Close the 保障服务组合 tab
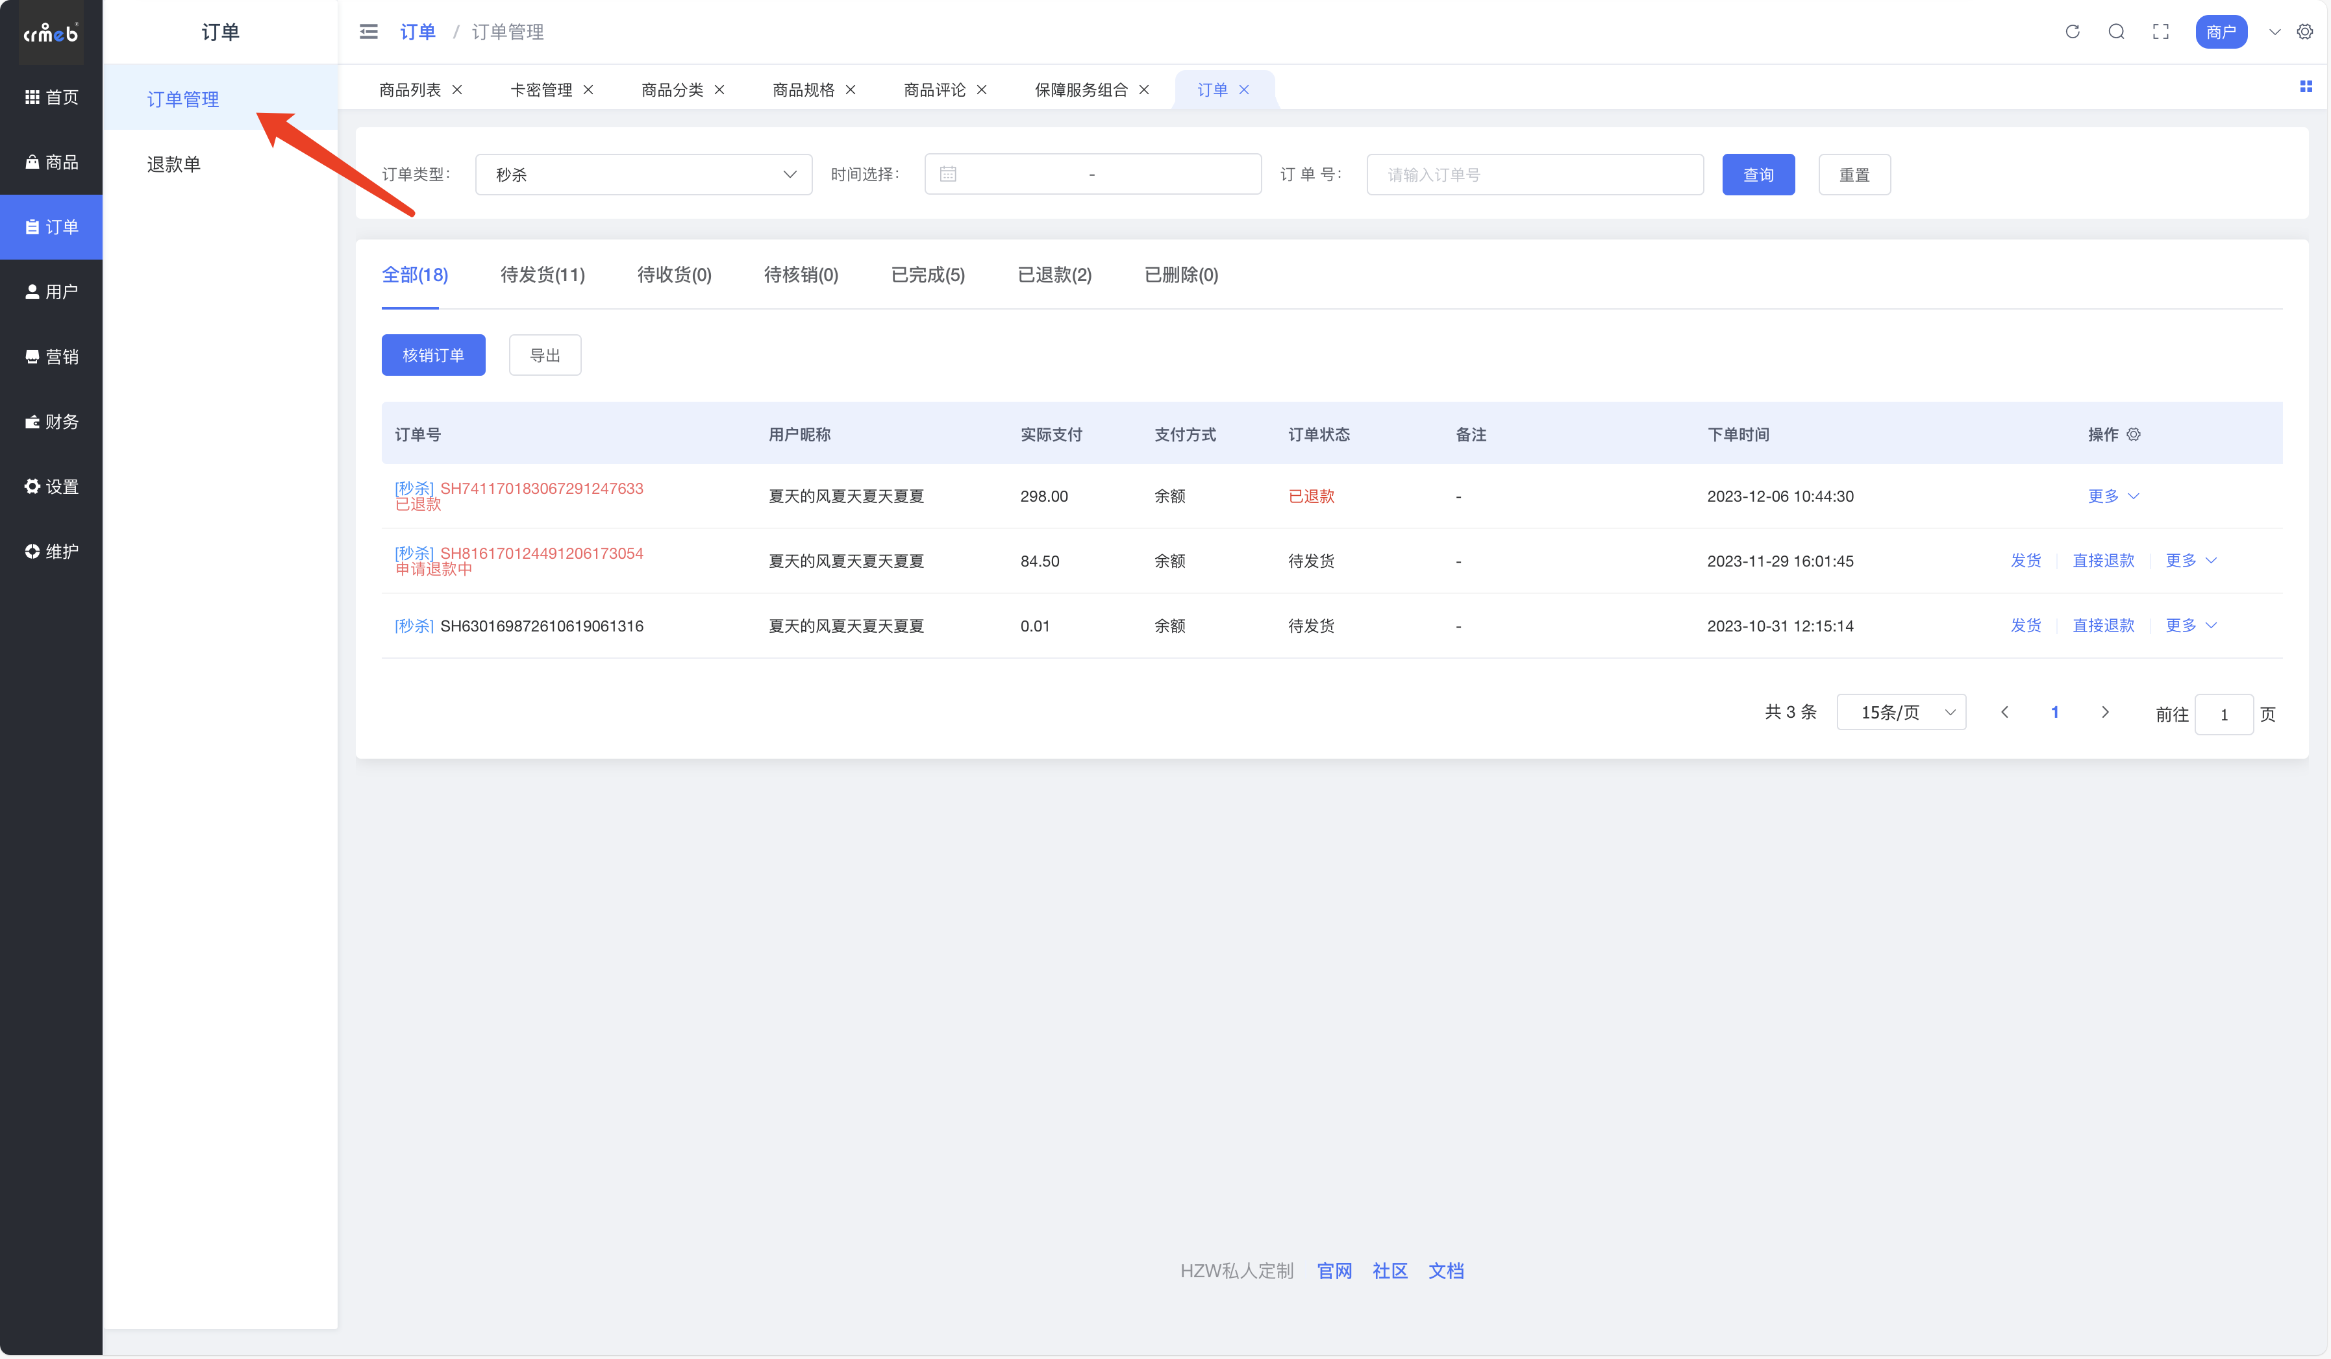This screenshot has width=2331, height=1359. 1144,90
